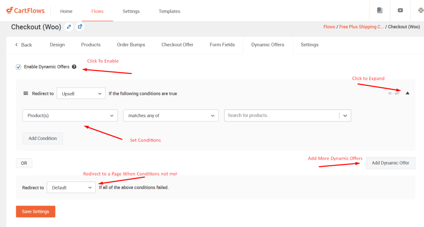Open the Templates menu item

click(x=169, y=11)
